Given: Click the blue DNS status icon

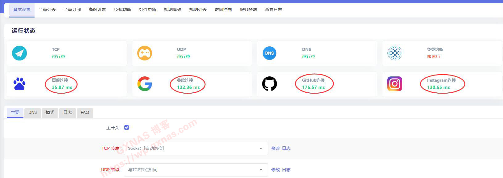Looking at the screenshot, I should pyautogui.click(x=269, y=53).
